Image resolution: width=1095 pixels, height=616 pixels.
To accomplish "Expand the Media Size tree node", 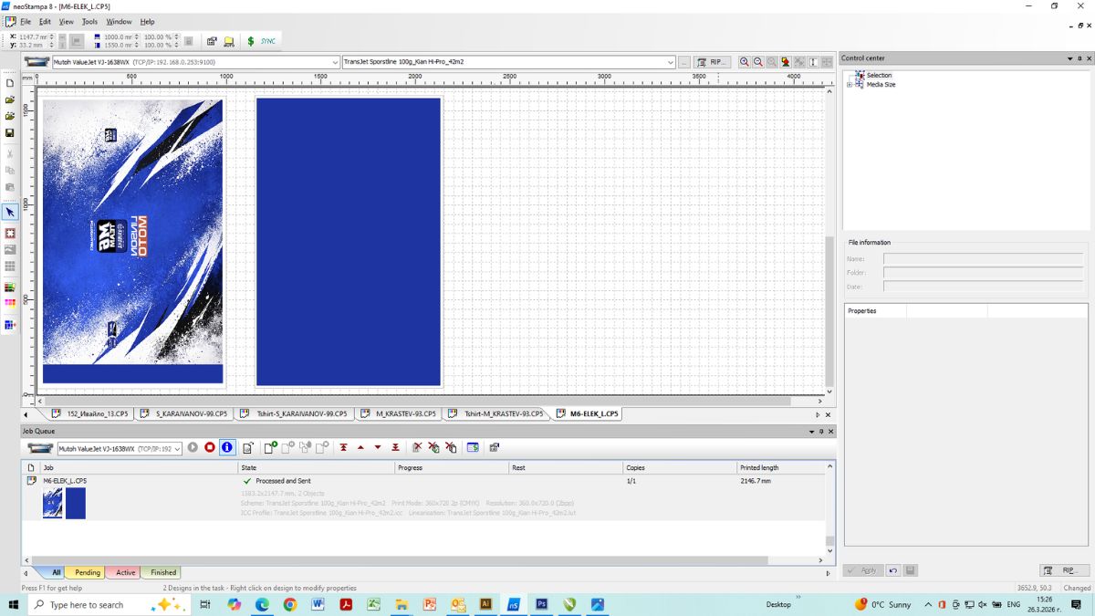I will pos(850,85).
